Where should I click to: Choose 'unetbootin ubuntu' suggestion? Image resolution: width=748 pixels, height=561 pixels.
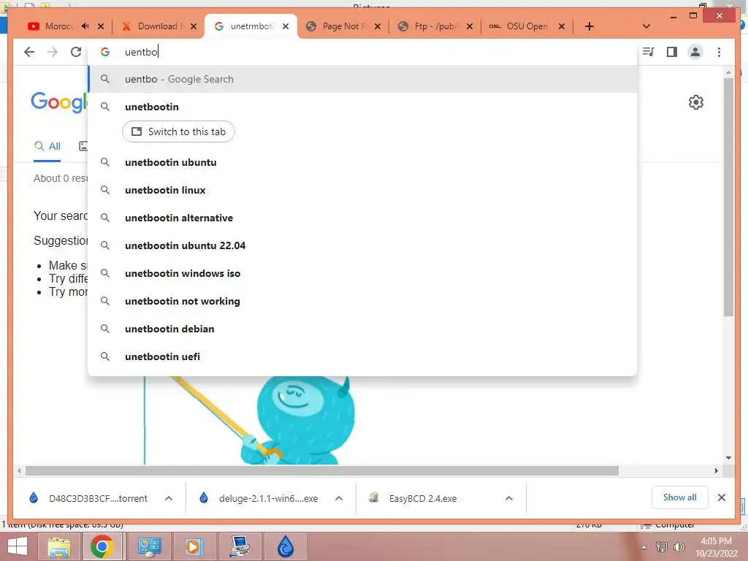(x=362, y=162)
